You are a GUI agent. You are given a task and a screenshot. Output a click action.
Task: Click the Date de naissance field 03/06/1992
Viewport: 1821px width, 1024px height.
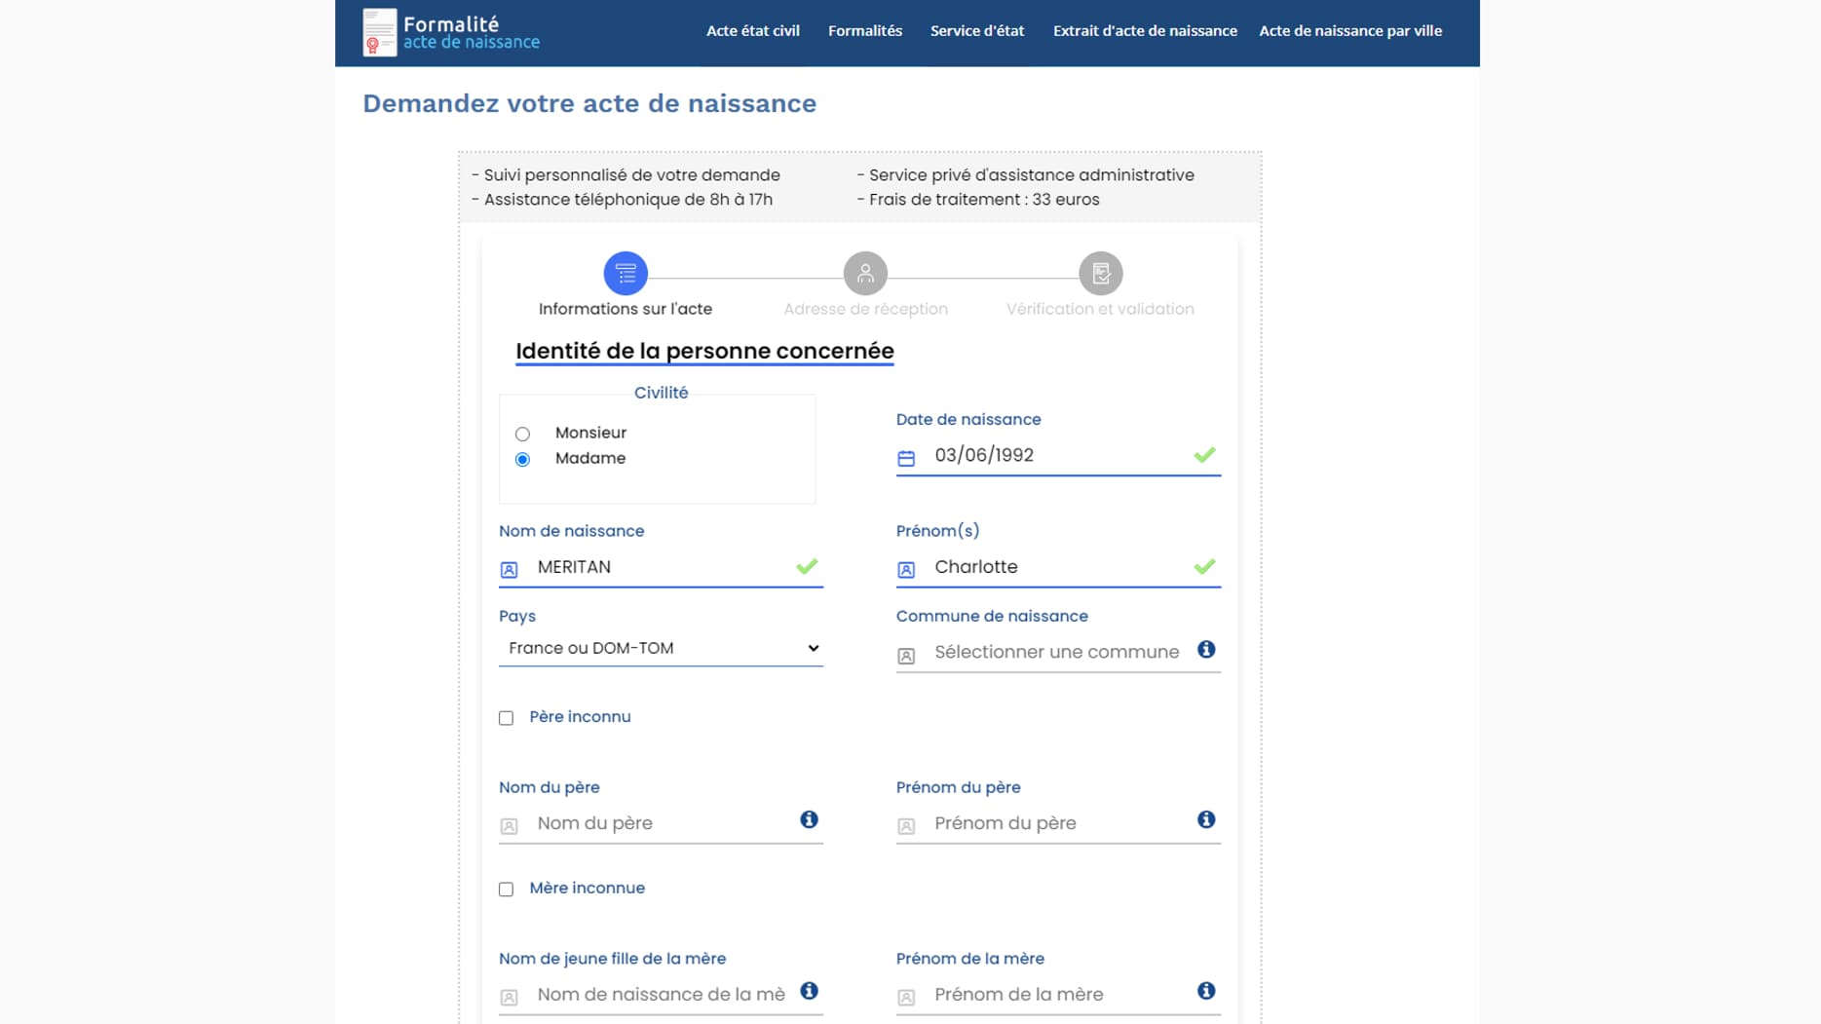pyautogui.click(x=1058, y=456)
